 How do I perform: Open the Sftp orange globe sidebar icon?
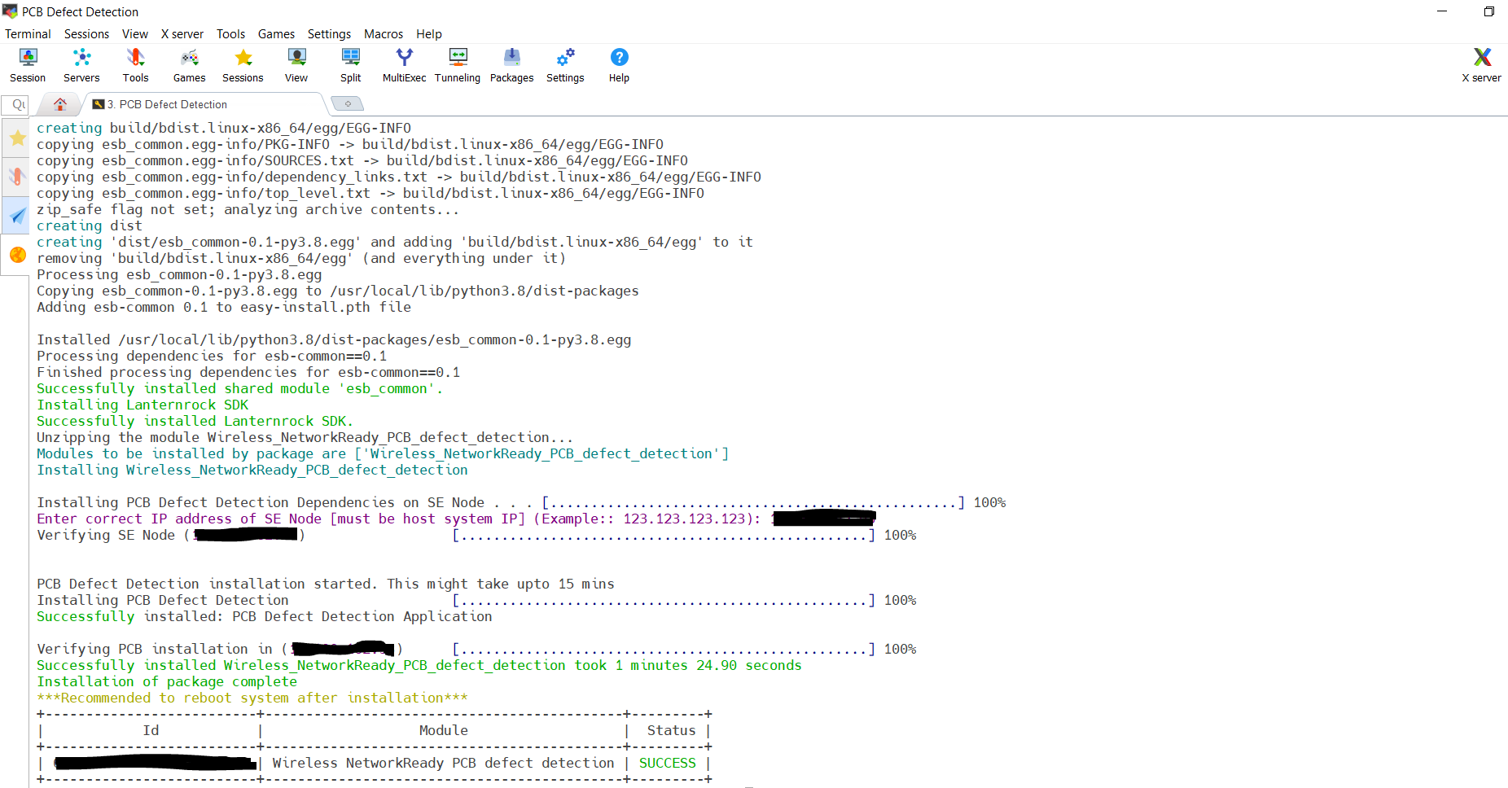(x=17, y=255)
